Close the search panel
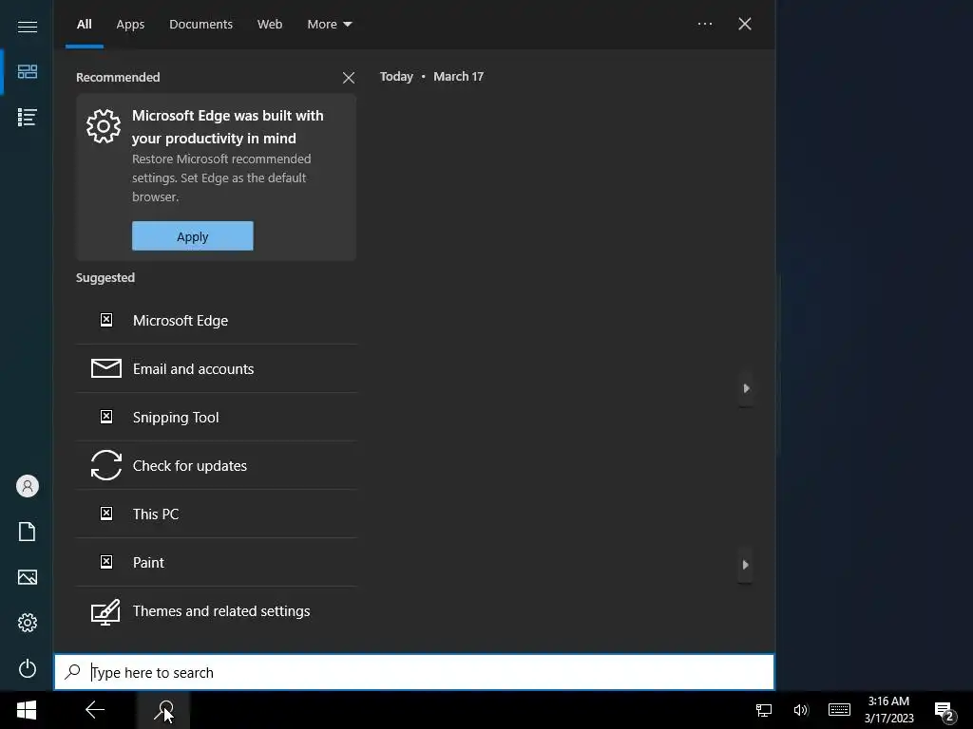Screen dimensions: 973x729 click(745, 24)
